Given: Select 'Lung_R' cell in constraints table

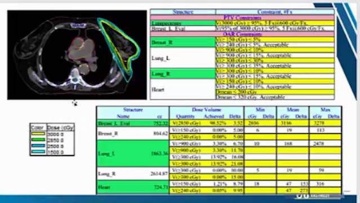Looking at the screenshot, I should coord(183,74).
